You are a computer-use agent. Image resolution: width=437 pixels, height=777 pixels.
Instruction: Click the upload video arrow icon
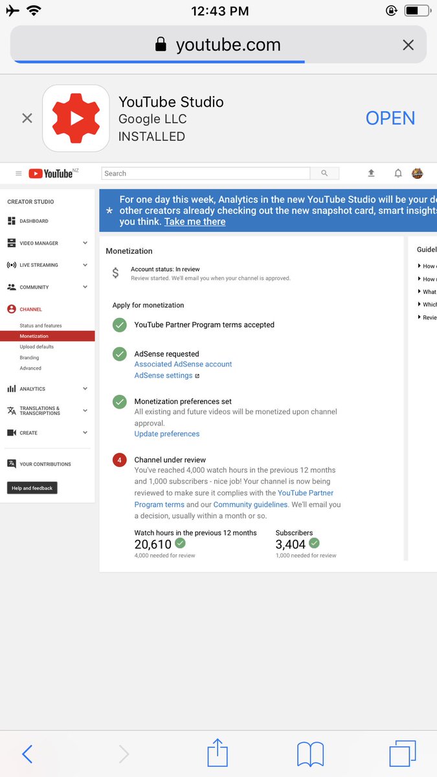click(x=371, y=174)
